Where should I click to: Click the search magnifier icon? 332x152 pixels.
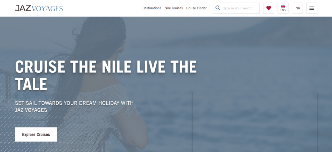pos(218,8)
